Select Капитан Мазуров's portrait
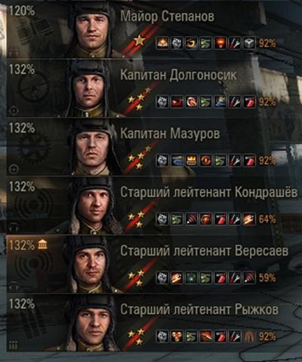The width and height of the screenshot is (302, 362). coord(92,146)
